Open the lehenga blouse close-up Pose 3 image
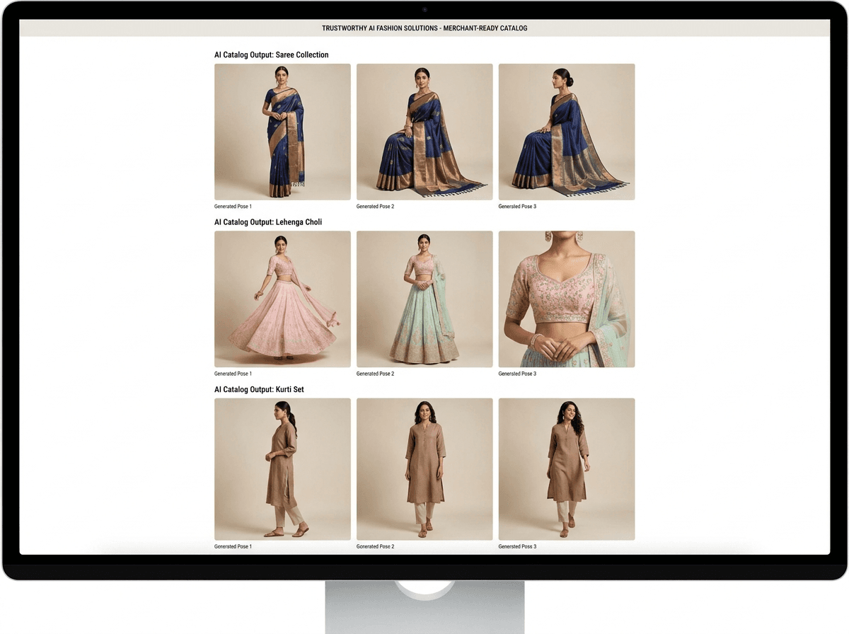Screen dimensions: 849x634 tap(567, 299)
